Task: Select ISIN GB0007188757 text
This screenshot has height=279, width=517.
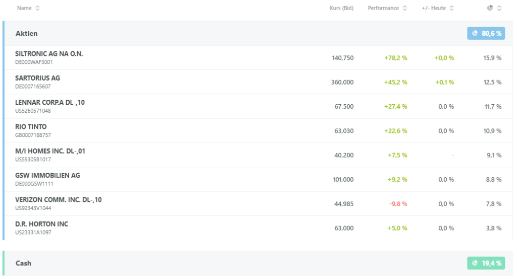Action: 33,135
